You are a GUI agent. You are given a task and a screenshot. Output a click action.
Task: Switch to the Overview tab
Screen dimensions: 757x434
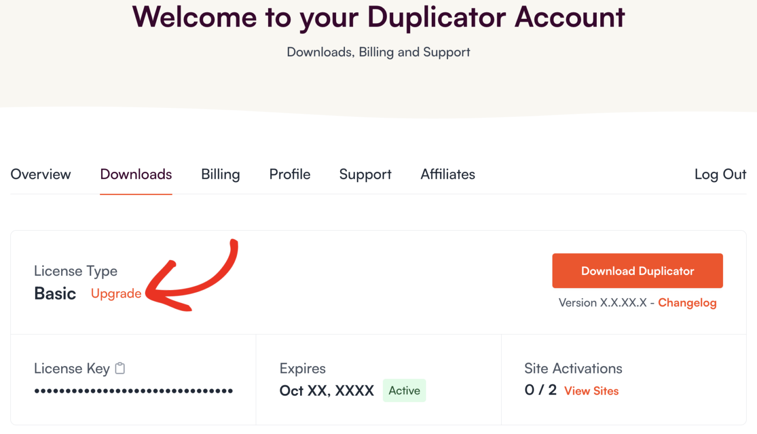pos(41,174)
